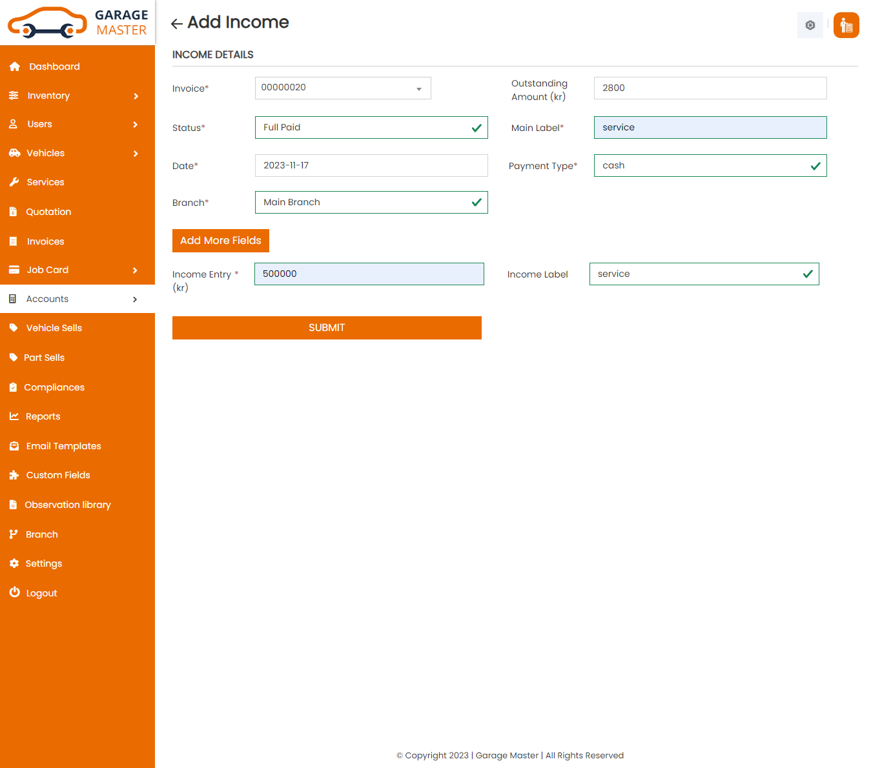Open the Payment Type dropdown showing cash
Image resolution: width=882 pixels, height=768 pixels.
(710, 166)
